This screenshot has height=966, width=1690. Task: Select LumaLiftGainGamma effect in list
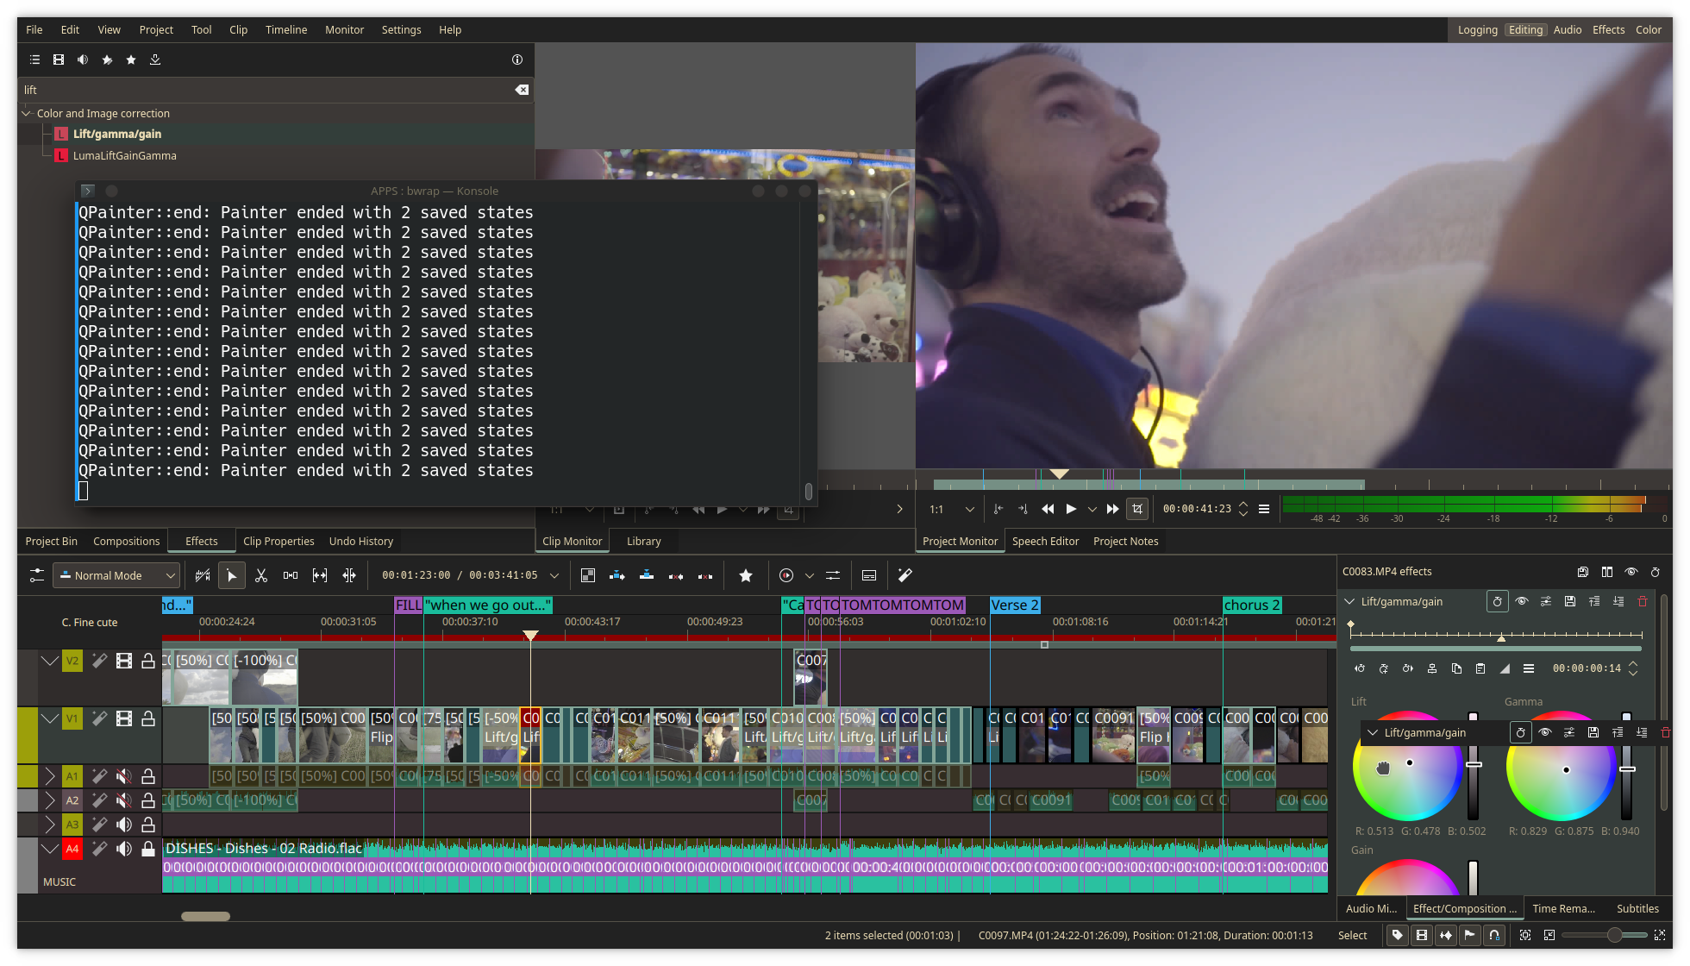coord(124,156)
